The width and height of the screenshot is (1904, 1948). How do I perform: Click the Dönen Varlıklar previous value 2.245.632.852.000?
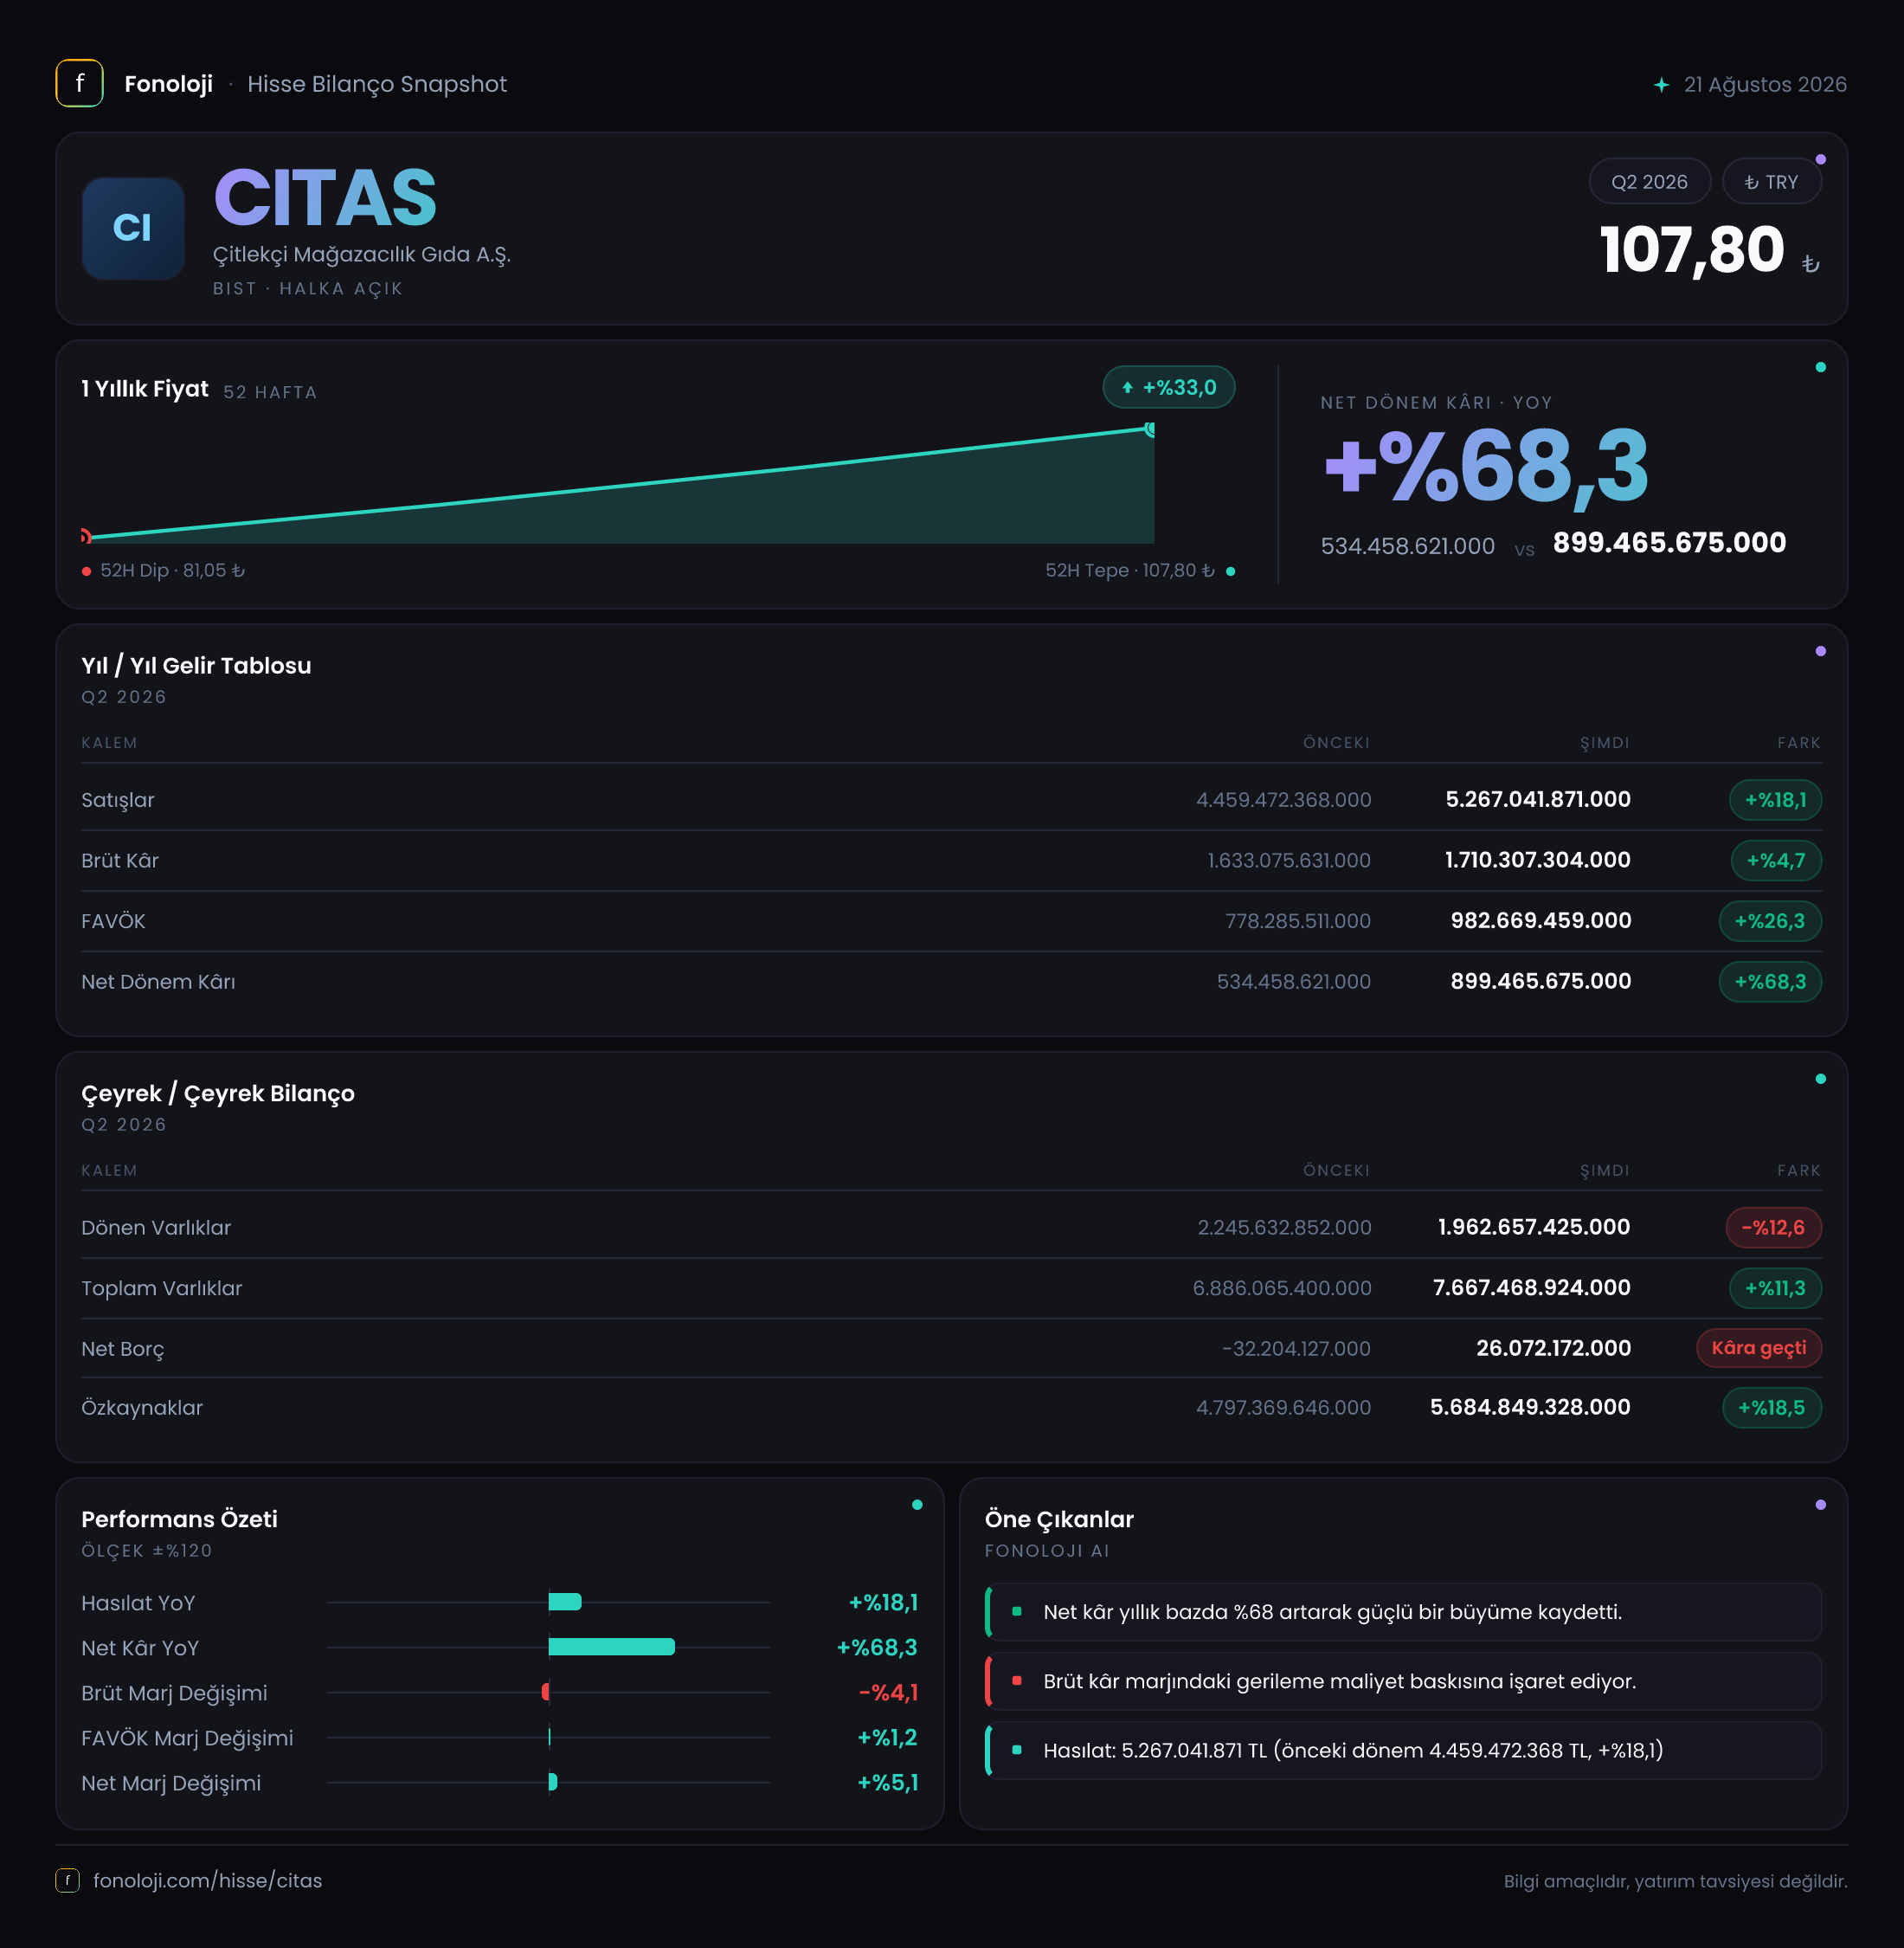[x=1285, y=1228]
